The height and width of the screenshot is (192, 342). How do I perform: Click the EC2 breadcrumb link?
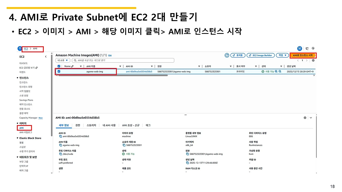(x=26, y=49)
